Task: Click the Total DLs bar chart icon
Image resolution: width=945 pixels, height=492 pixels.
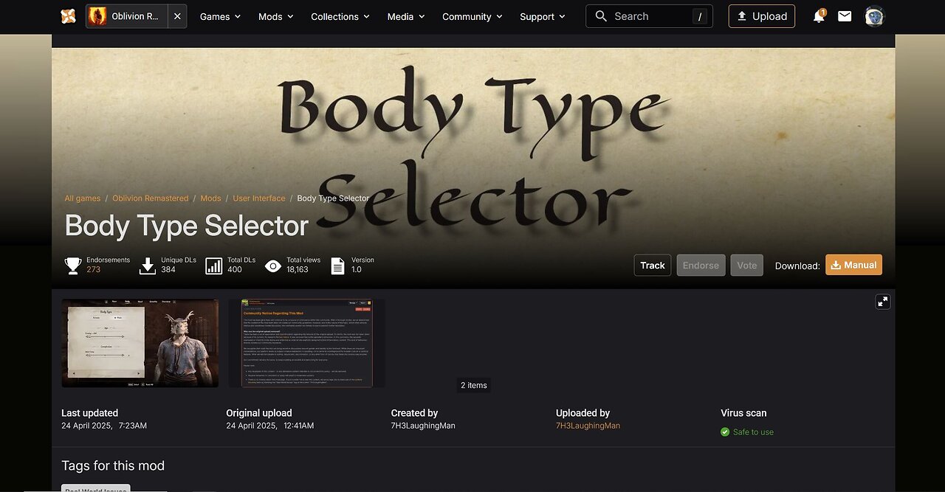Action: pyautogui.click(x=213, y=266)
